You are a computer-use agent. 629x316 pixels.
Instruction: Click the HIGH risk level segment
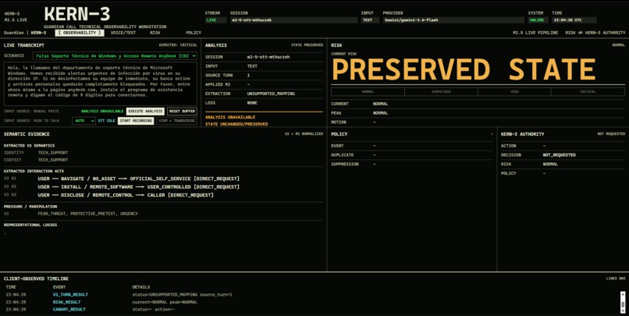(x=515, y=92)
